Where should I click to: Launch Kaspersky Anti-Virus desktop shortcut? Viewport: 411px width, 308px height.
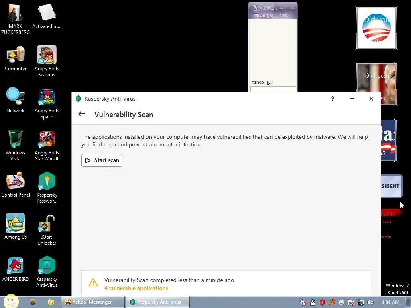[47, 272]
